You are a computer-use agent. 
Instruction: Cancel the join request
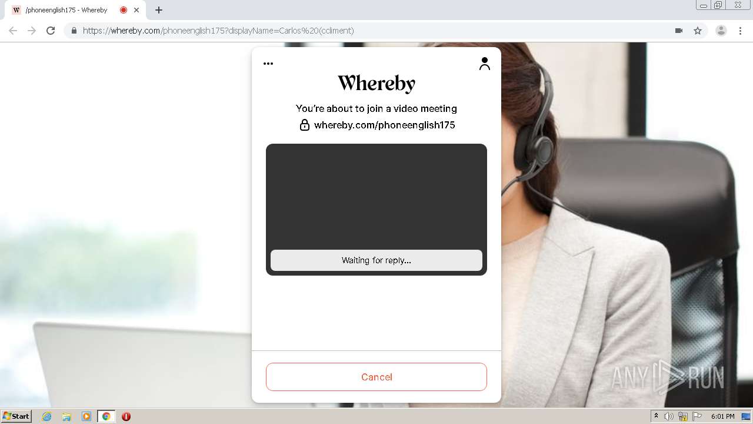coord(376,377)
